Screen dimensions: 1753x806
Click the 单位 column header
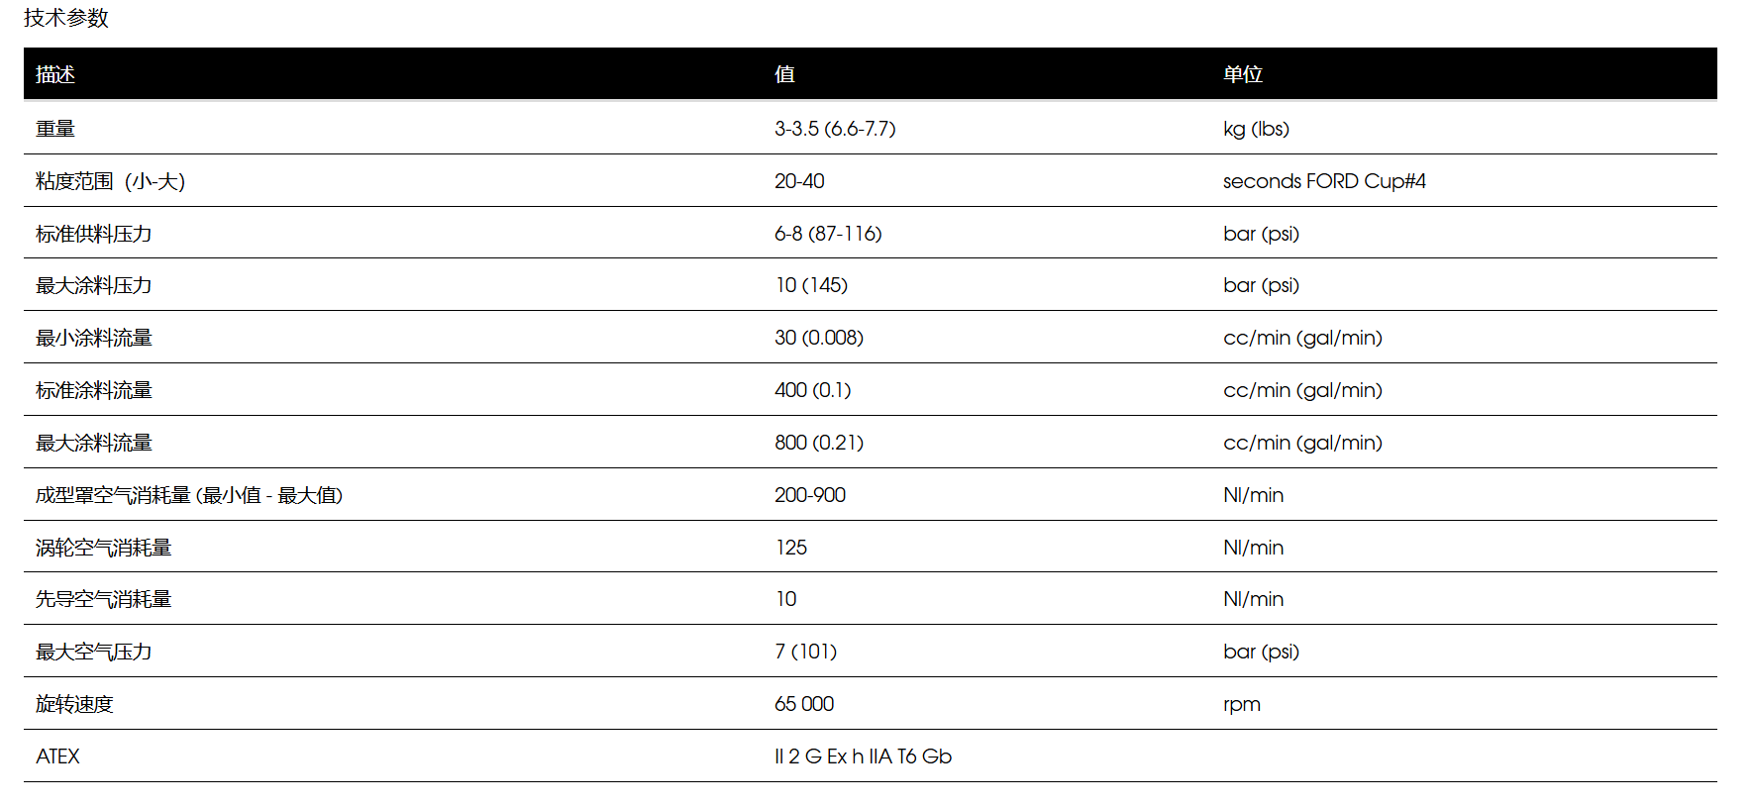coord(1243,74)
